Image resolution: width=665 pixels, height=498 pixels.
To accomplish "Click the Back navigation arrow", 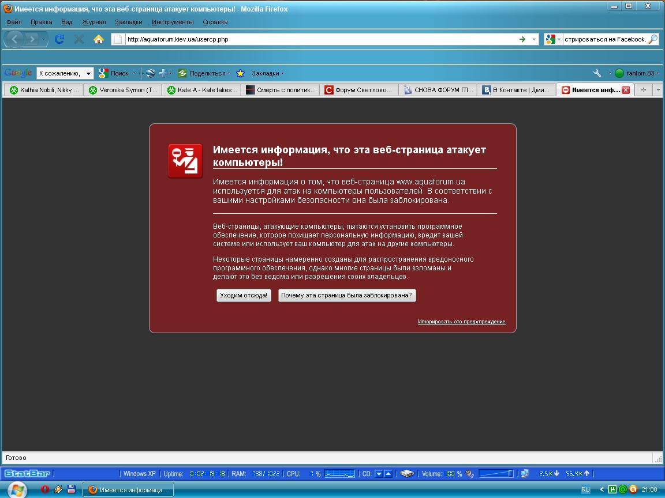I will 15,39.
